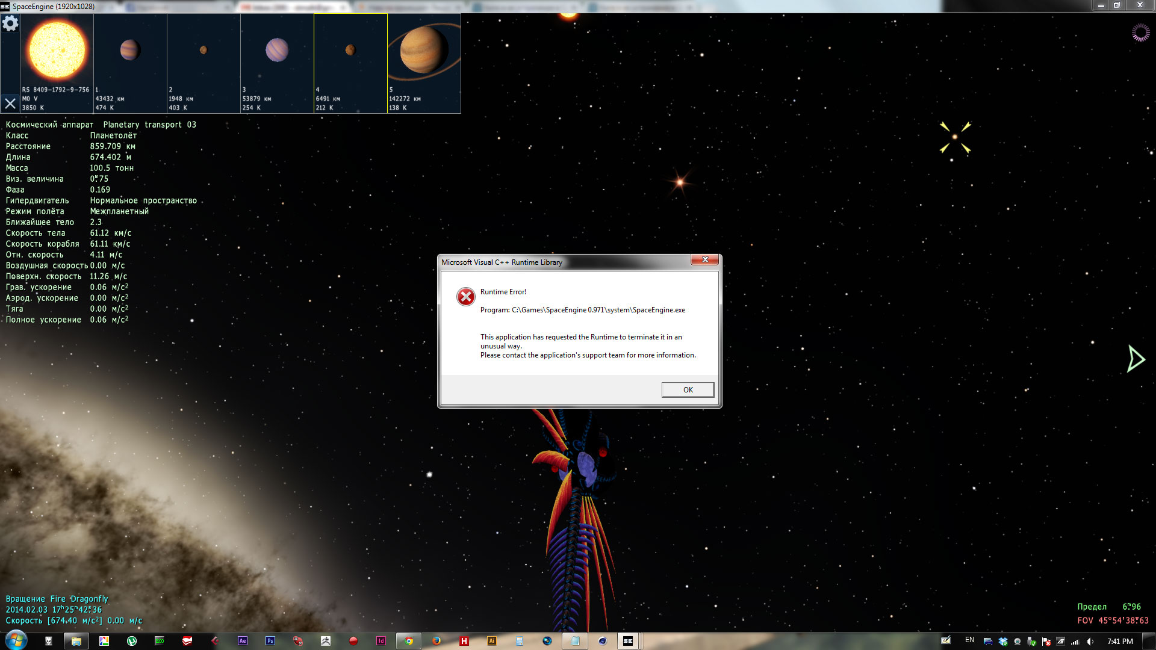Click the 'Режим полёта' value Межпланетный
The image size is (1156, 650).
click(119, 211)
